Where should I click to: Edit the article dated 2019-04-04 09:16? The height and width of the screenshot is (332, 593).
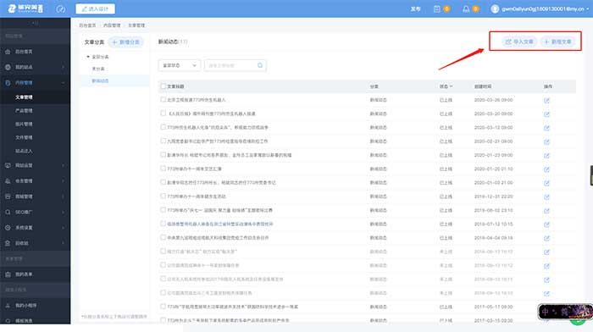point(546,238)
